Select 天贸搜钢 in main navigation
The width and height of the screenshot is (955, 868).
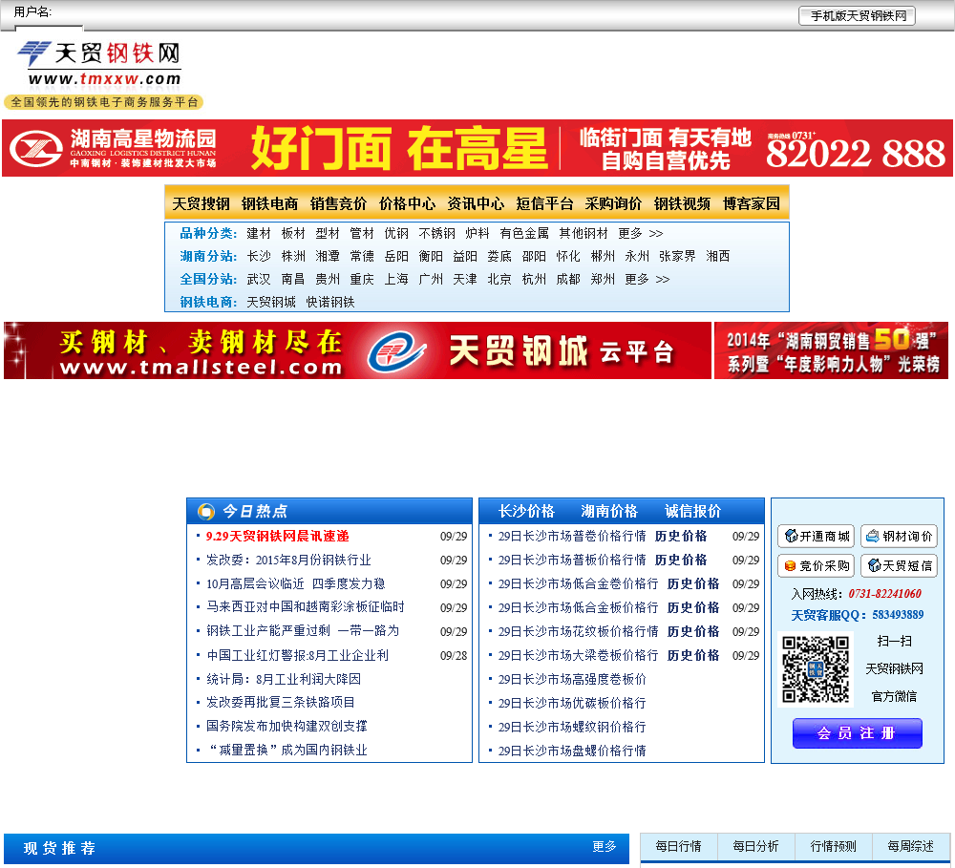[201, 203]
